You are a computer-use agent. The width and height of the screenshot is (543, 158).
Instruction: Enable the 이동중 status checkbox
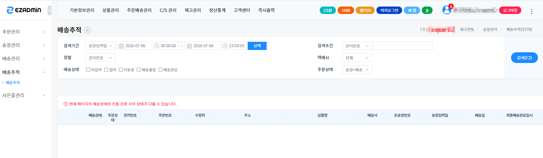tap(121, 70)
